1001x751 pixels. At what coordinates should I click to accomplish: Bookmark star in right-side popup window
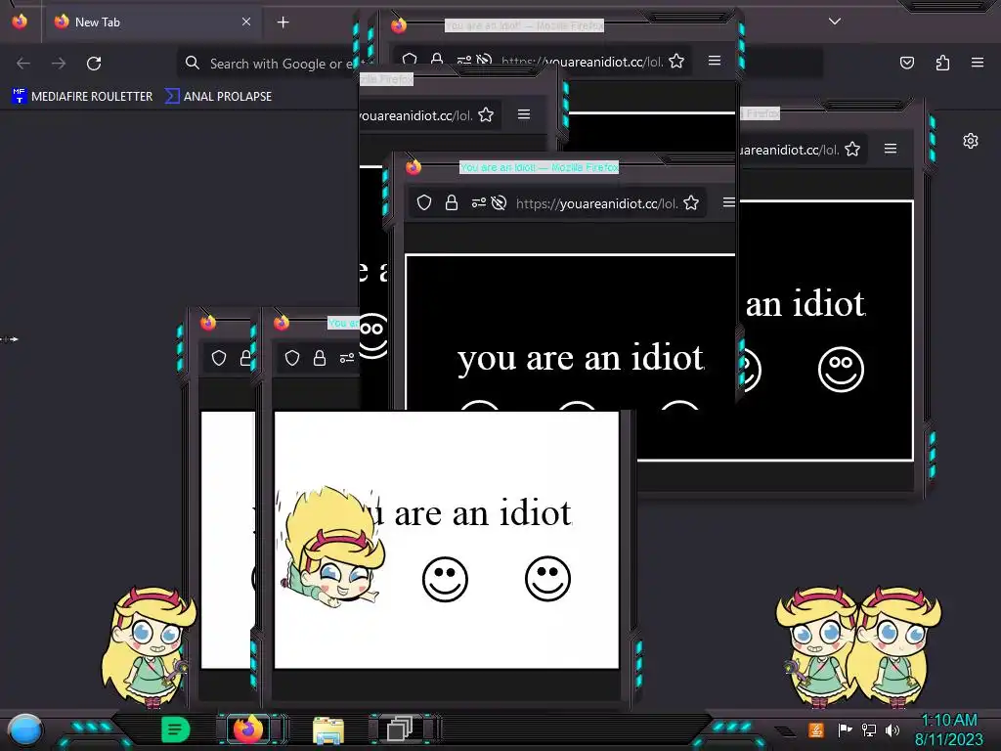coord(852,150)
